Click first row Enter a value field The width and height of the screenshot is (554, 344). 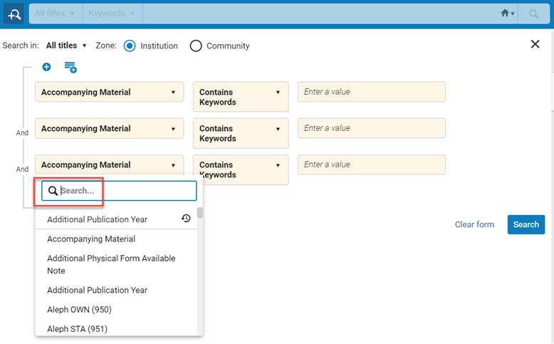click(371, 92)
